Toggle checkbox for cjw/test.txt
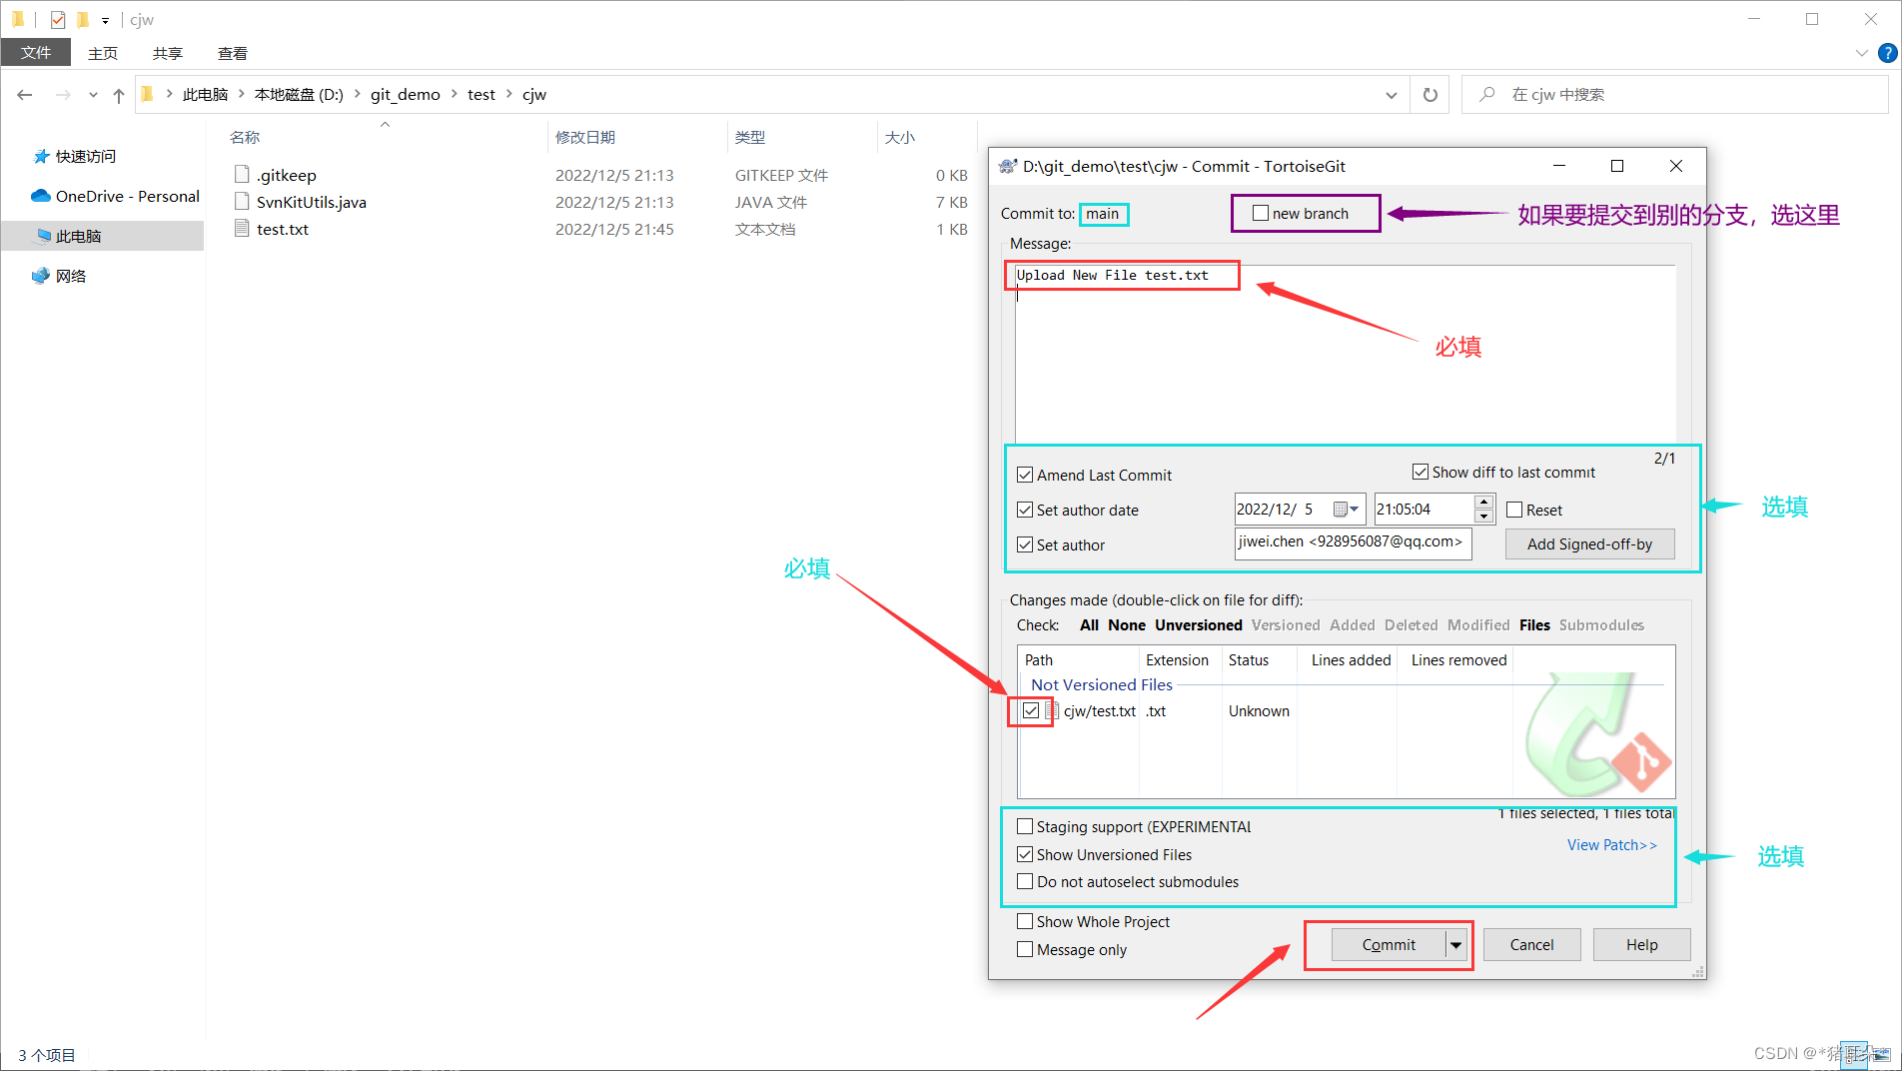1902x1071 pixels. click(1031, 710)
